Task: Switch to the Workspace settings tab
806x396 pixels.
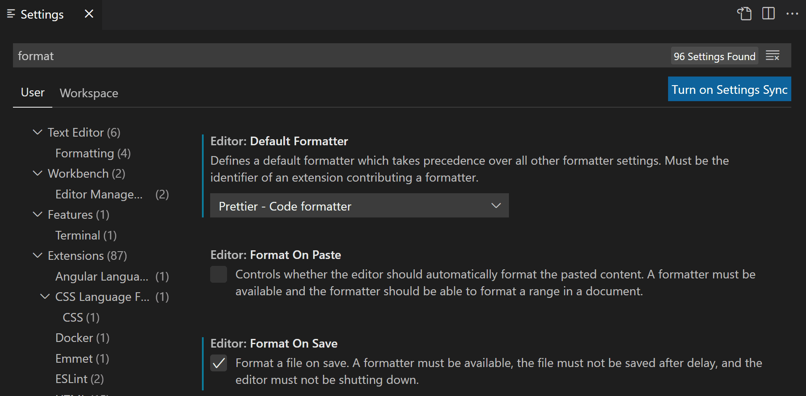Action: point(89,93)
